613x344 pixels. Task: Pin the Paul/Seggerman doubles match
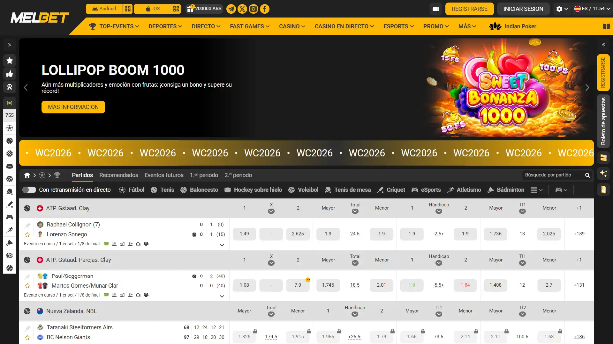[27, 277]
